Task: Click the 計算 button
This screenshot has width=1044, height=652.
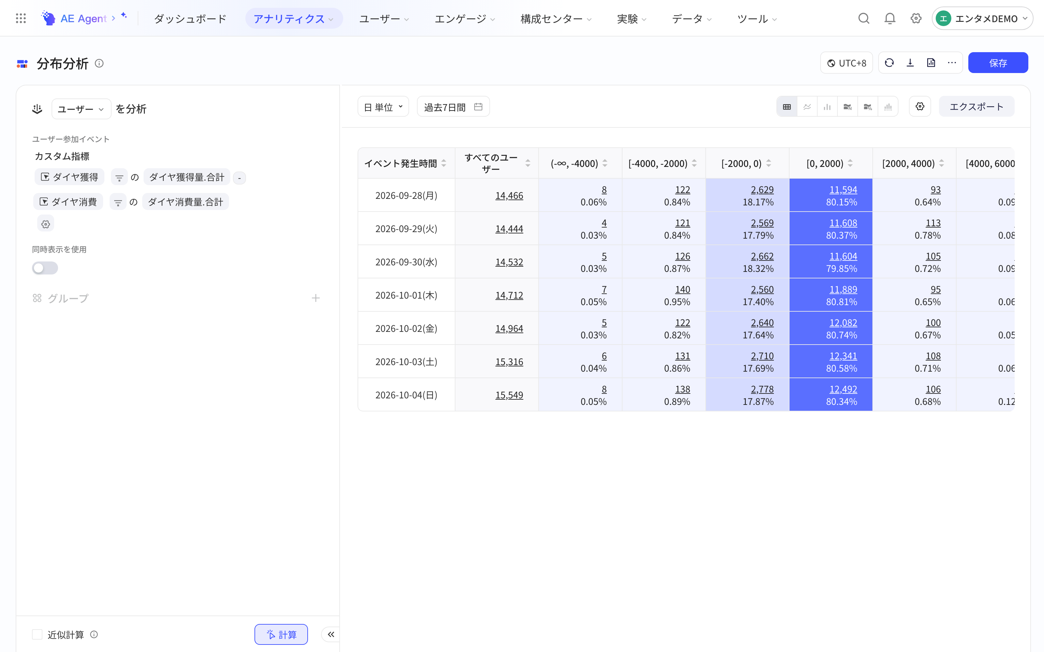Action: (281, 634)
